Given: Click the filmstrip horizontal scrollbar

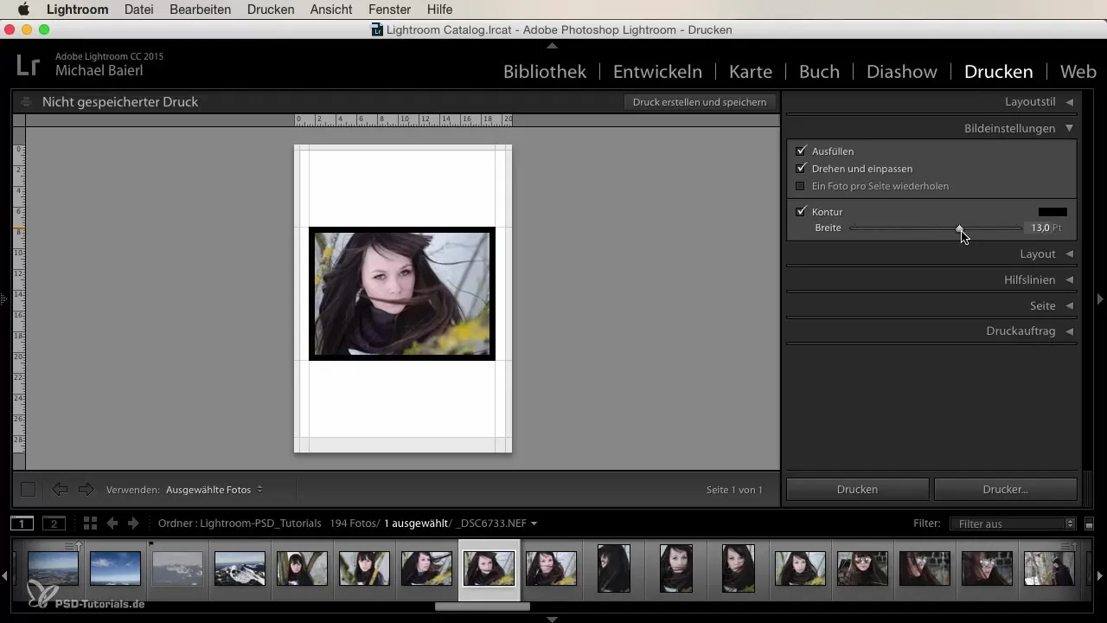Looking at the screenshot, I should click(x=483, y=607).
